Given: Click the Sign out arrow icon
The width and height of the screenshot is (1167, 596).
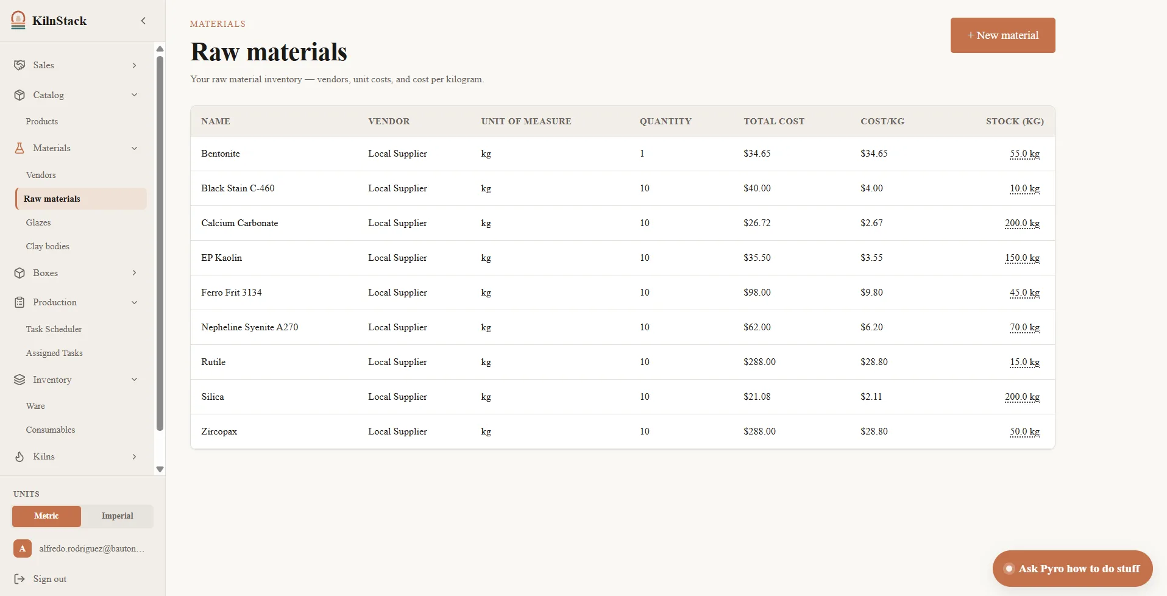Looking at the screenshot, I should [20, 579].
